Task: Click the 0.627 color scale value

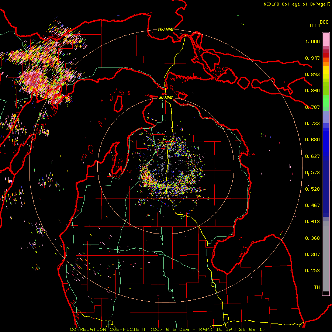Action: coord(312,156)
